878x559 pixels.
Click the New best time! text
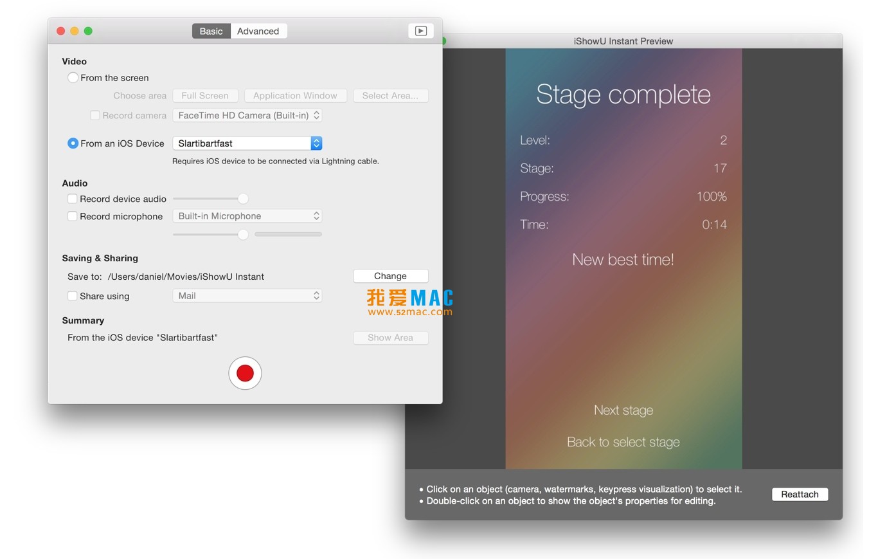tap(623, 260)
